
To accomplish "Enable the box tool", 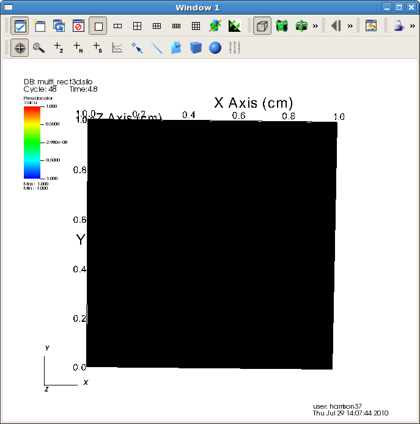I will tap(196, 48).
